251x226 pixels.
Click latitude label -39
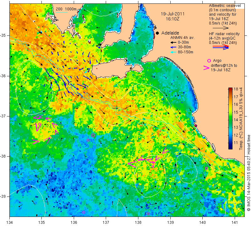[3, 196]
